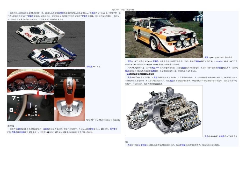Open the 911 PDK dashboard and shifter photo
246x174 pixels.
click(x=46, y=95)
